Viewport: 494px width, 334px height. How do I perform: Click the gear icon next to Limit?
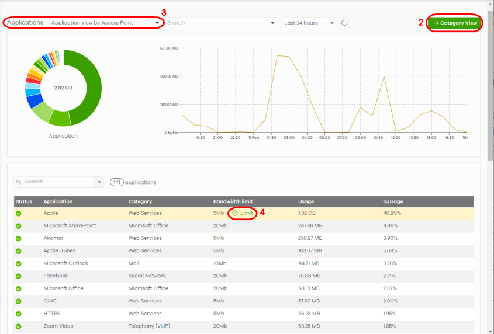235,213
